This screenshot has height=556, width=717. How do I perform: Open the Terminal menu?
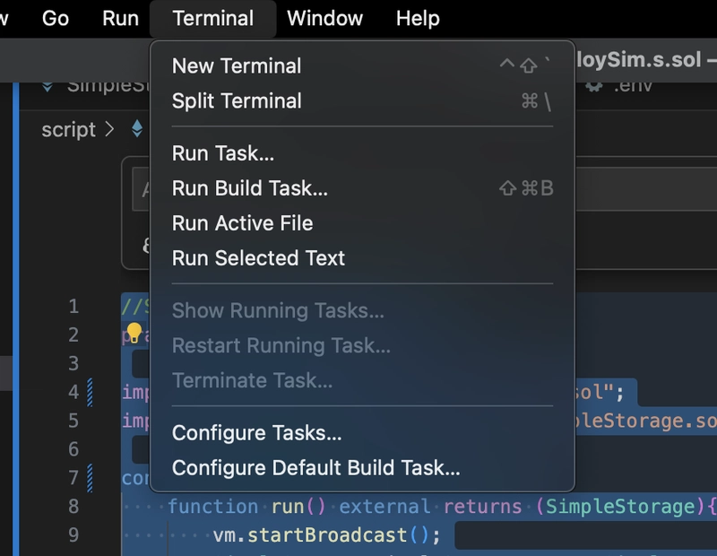(x=212, y=19)
